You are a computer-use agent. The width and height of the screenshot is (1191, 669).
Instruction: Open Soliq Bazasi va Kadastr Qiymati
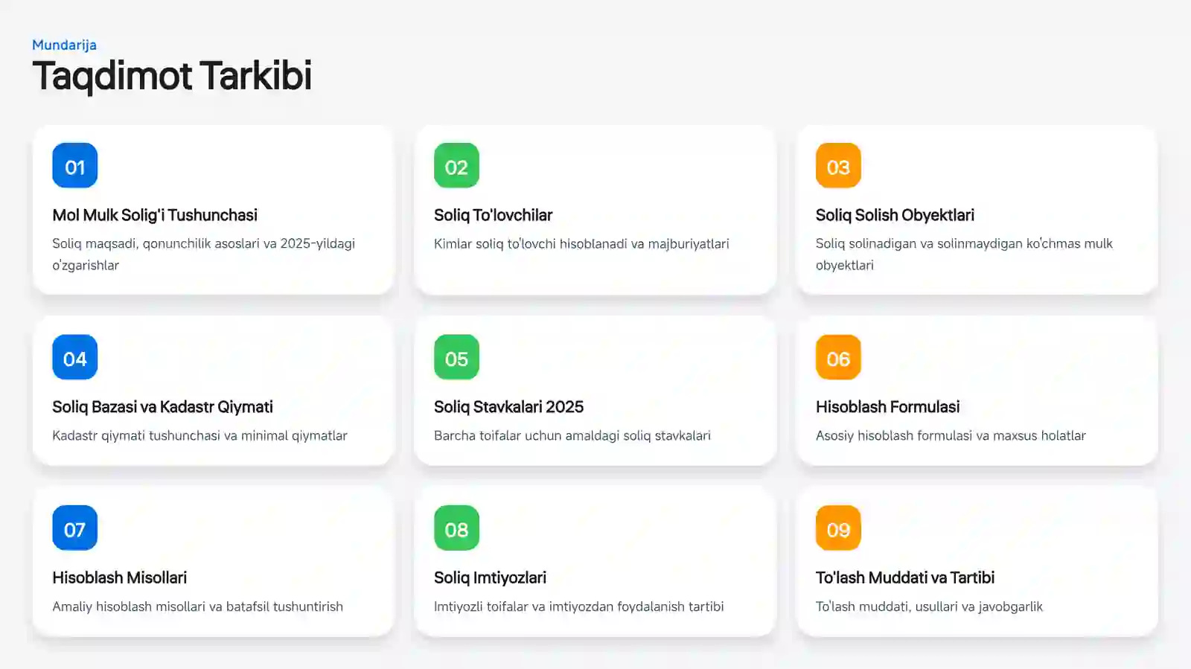(x=162, y=407)
